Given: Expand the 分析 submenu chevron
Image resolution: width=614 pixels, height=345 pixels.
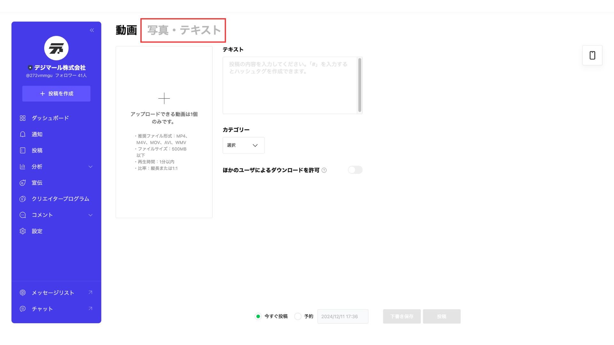Looking at the screenshot, I should 91,167.
